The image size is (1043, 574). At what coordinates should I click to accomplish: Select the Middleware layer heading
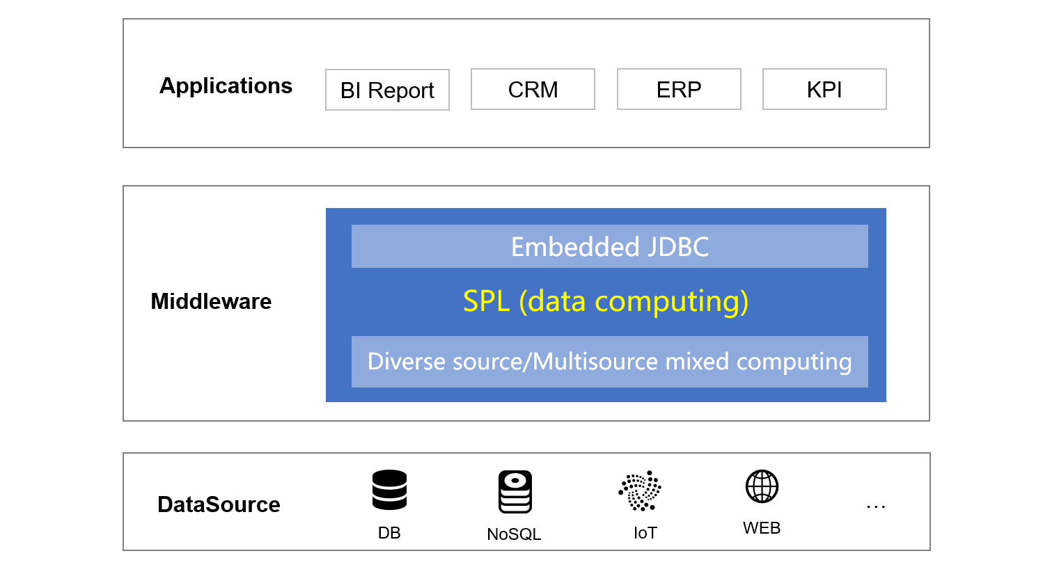coord(211,301)
